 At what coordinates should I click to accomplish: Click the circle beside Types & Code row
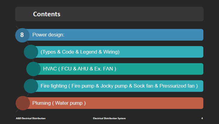coord(31,52)
